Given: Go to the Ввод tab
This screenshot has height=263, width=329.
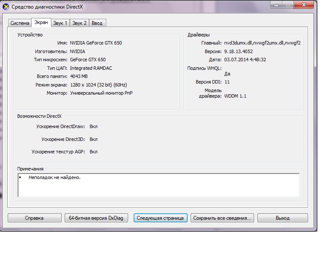Looking at the screenshot, I should pyautogui.click(x=97, y=23).
